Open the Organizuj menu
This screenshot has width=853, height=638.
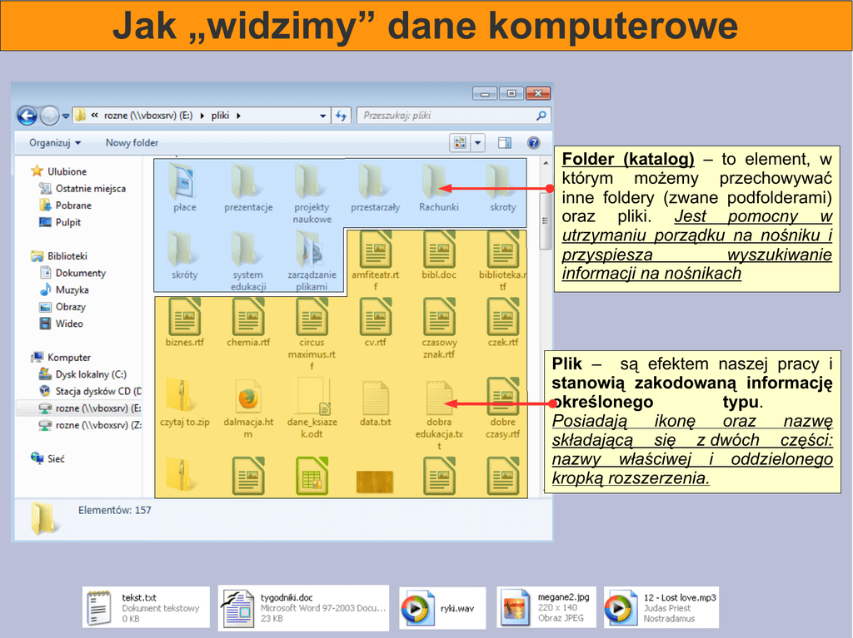coord(55,143)
